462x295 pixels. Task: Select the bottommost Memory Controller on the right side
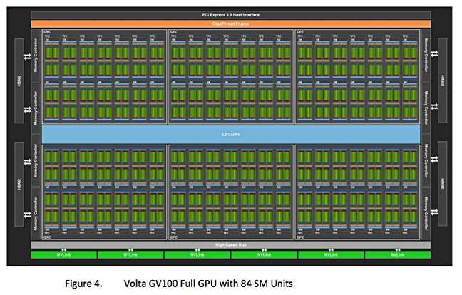tap(426, 214)
